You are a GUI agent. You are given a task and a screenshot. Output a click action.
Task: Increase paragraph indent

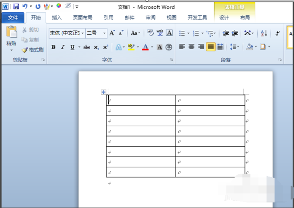click(235, 33)
